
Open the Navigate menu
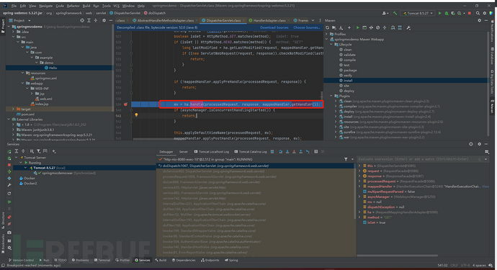(x=46, y=6)
